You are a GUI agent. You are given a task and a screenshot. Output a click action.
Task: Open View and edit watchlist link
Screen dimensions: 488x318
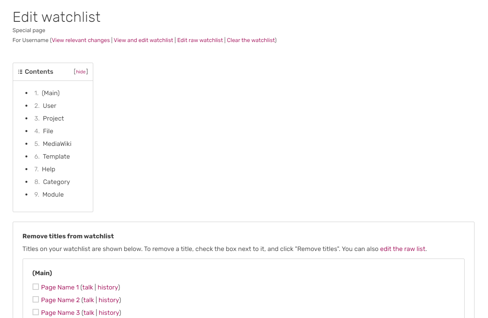click(143, 40)
